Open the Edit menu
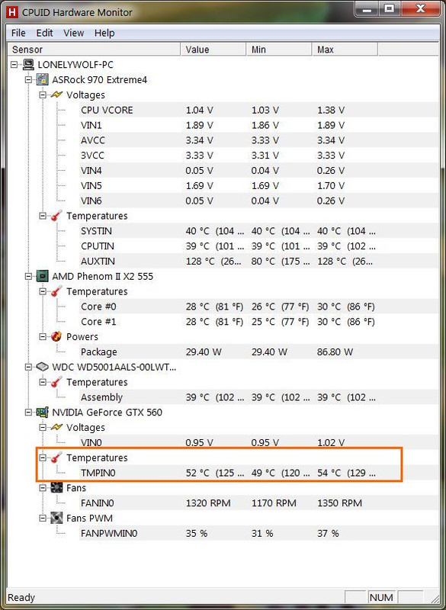Image resolution: width=446 pixels, height=610 pixels. click(x=44, y=33)
